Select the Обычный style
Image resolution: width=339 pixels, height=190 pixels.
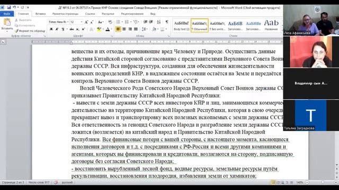click(x=199, y=25)
